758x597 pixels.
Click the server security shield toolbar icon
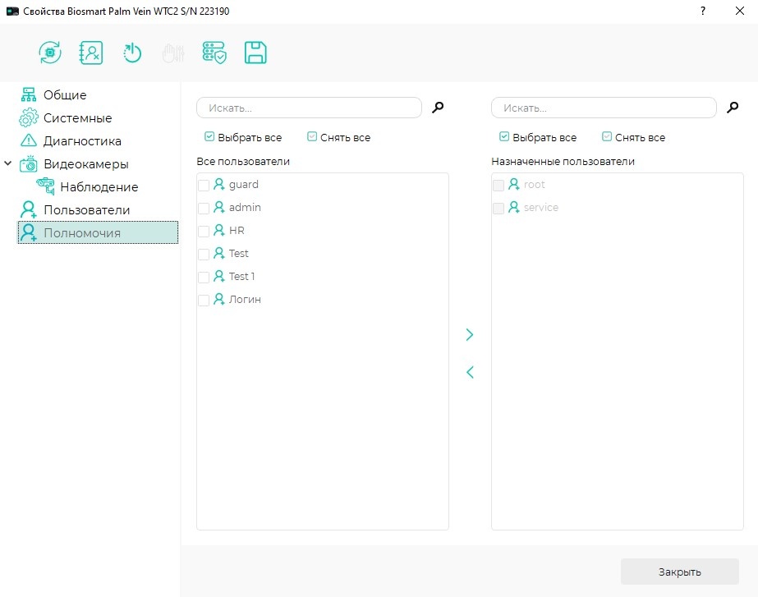[x=214, y=53]
